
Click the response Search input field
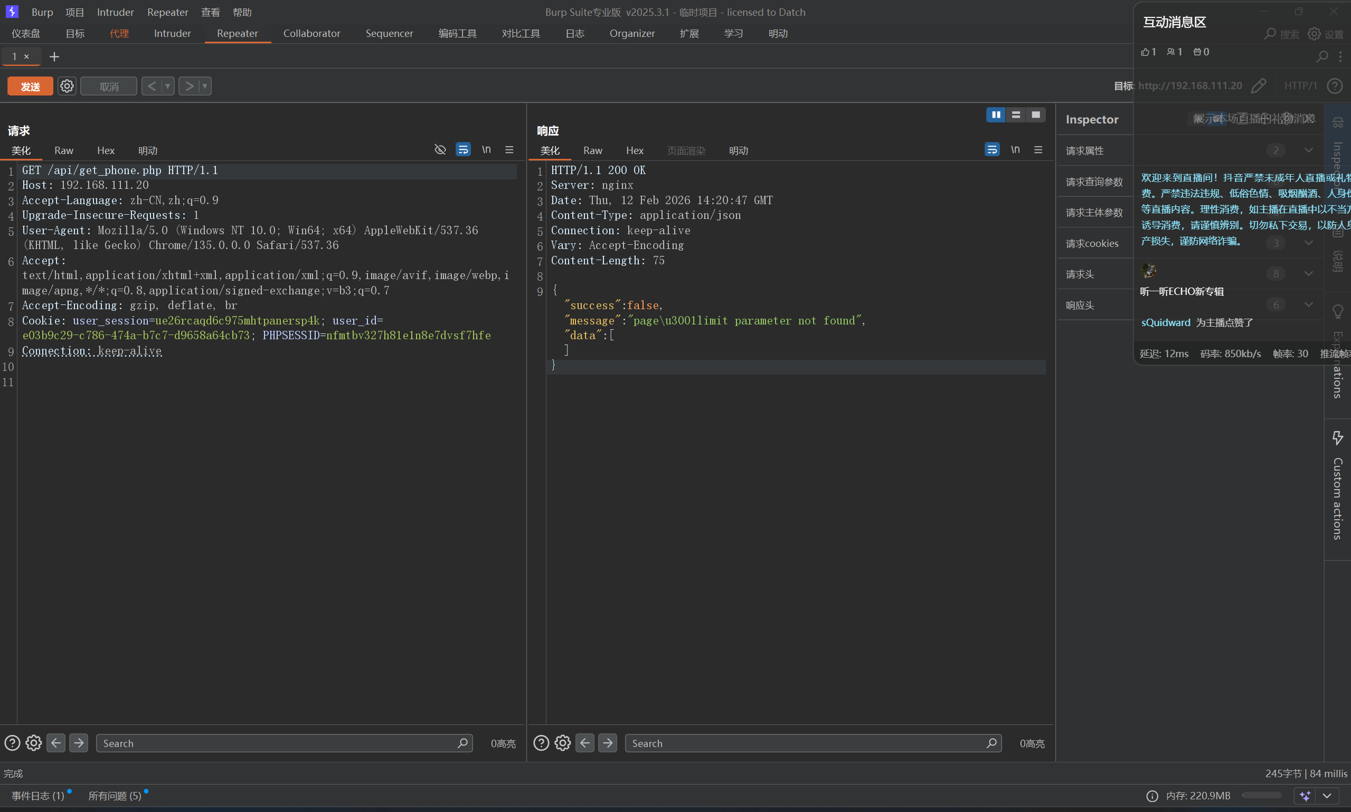click(x=805, y=743)
